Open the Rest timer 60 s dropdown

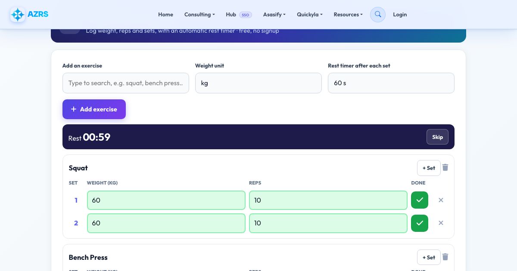[x=391, y=83]
